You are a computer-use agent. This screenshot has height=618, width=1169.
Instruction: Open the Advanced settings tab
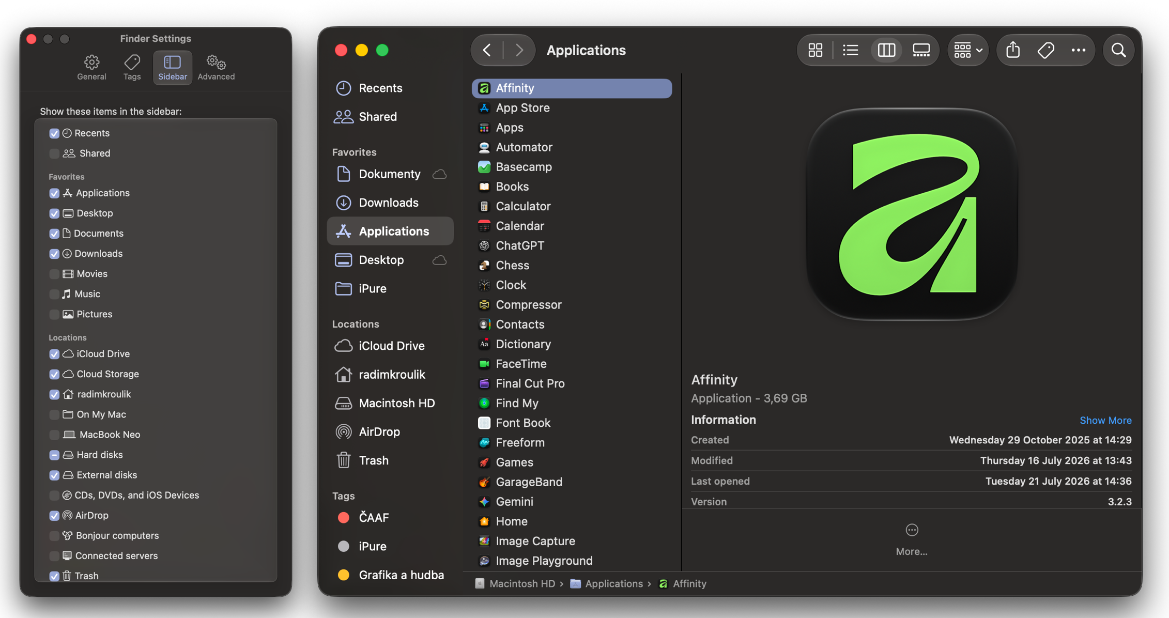click(216, 68)
